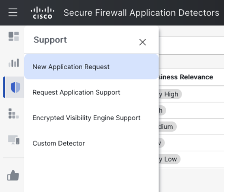Open the devices monitor sidebar icon
This screenshot has width=225, height=194.
pyautogui.click(x=14, y=140)
